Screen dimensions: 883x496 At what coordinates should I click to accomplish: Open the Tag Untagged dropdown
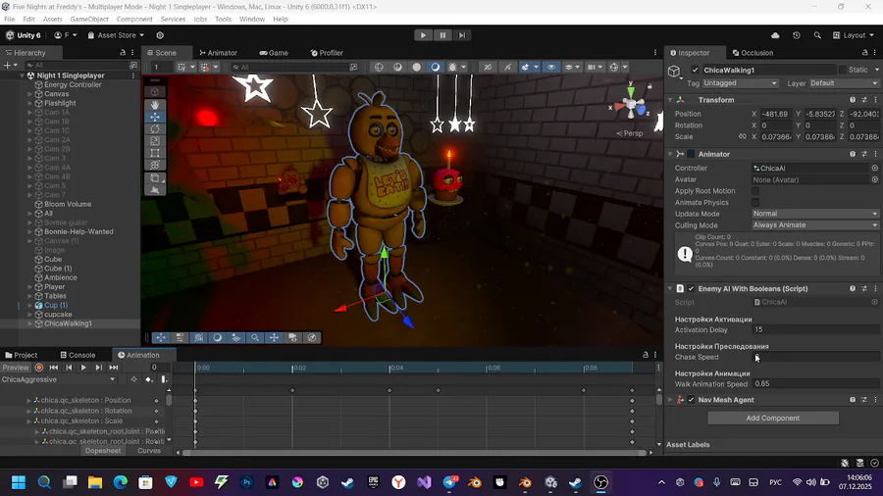pos(740,82)
